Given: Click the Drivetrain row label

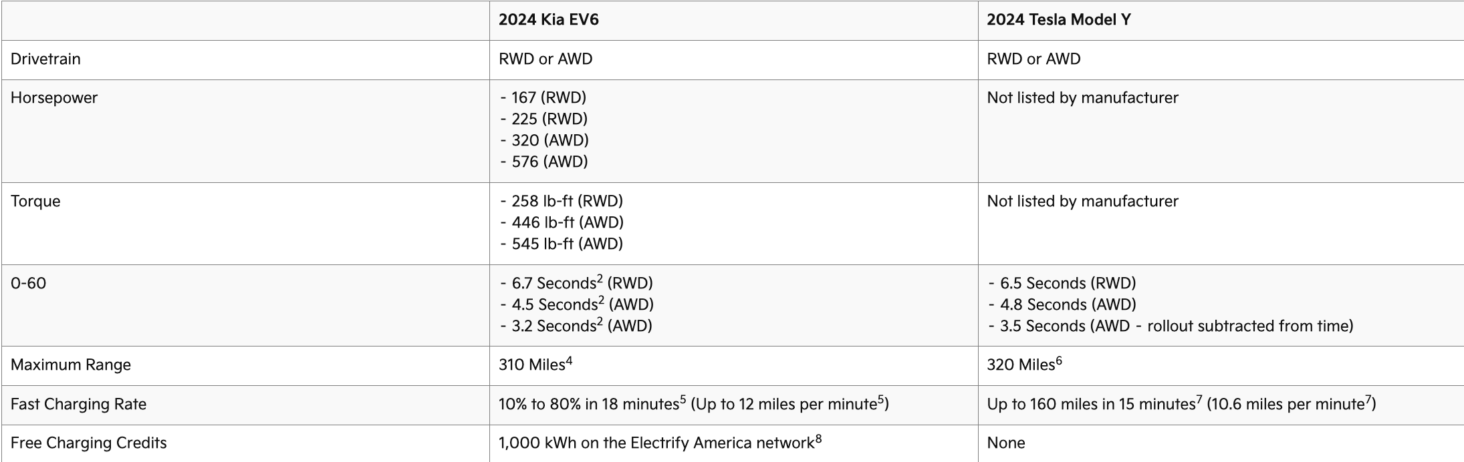Looking at the screenshot, I should (45, 59).
